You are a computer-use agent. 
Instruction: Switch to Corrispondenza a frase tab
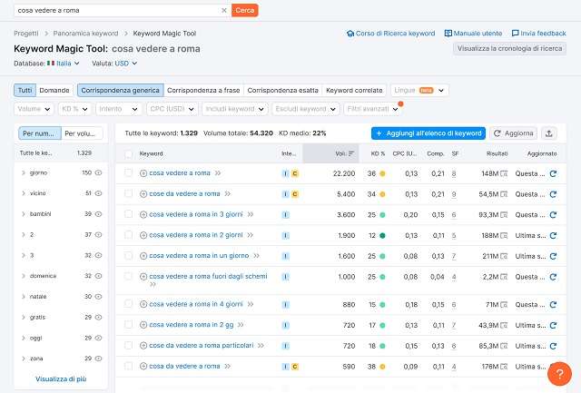[x=204, y=91]
